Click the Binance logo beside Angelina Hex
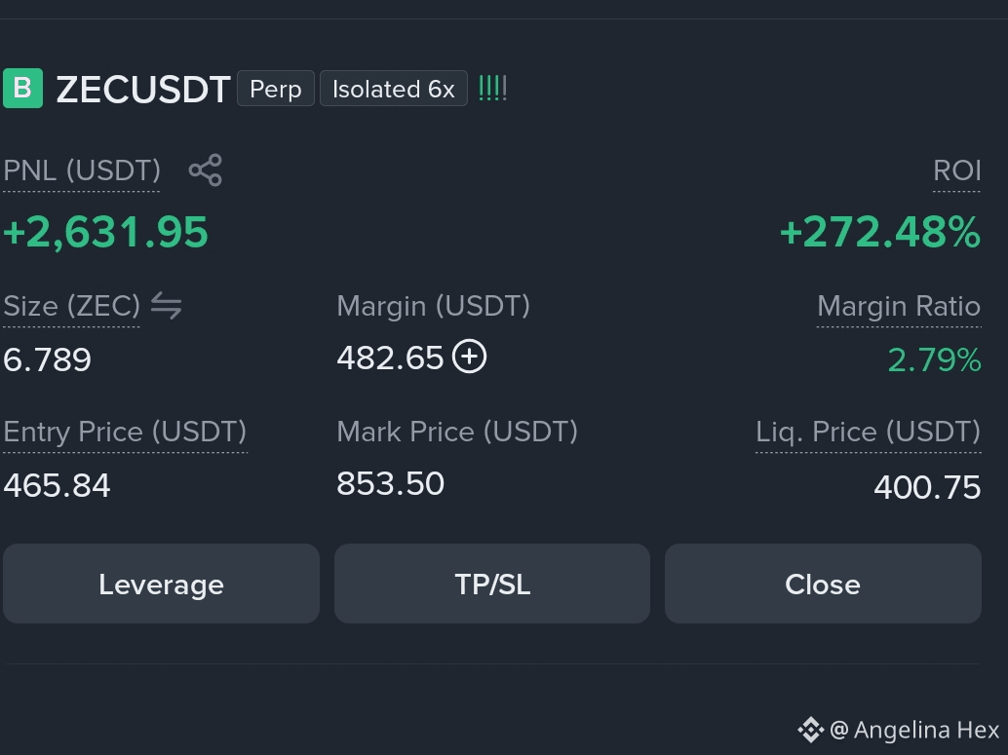 810,730
